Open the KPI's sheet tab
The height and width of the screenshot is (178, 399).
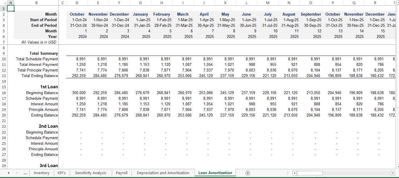point(61,173)
